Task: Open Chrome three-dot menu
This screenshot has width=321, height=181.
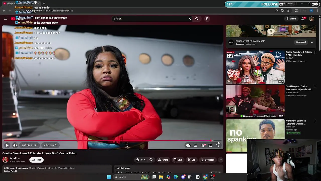Action: click(317, 11)
